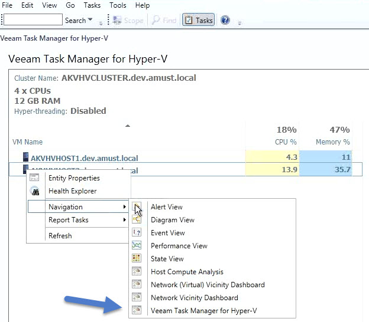This screenshot has height=322, width=369.
Task: Click the VM Name column header
Action: (x=28, y=142)
